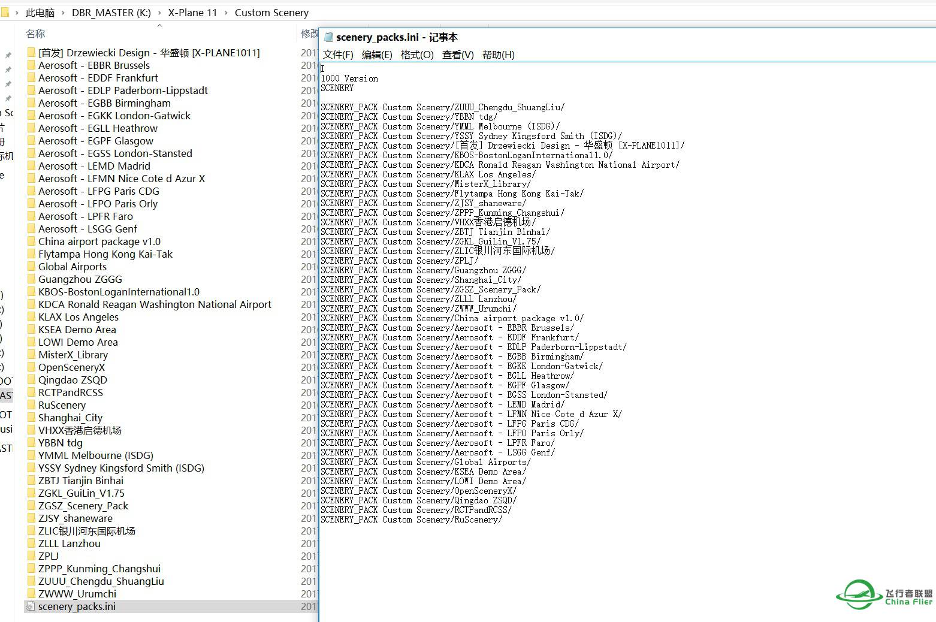Click inside the Notepad text editing area
Screen dimensions: 936x622
[x=627, y=342]
